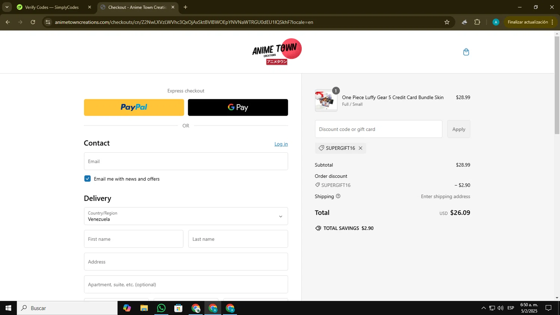Open WhatsApp from the taskbar
The width and height of the screenshot is (560, 315).
pyautogui.click(x=161, y=308)
